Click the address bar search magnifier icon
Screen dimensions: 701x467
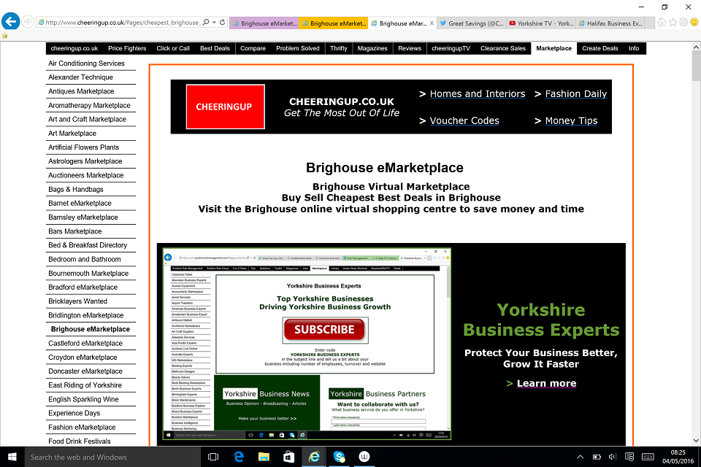(x=206, y=23)
